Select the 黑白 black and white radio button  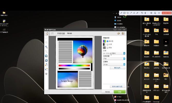click(108, 48)
